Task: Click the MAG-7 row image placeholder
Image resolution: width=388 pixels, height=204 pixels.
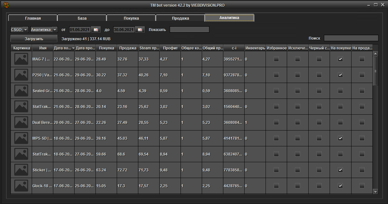Action: pyautogui.click(x=21, y=59)
